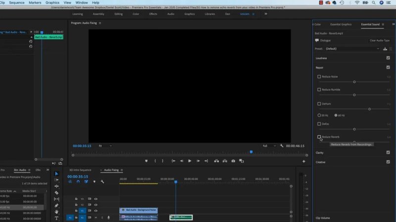Save Essential Sound preset icon
The width and height of the screenshot is (396, 222).
(x=385, y=49)
